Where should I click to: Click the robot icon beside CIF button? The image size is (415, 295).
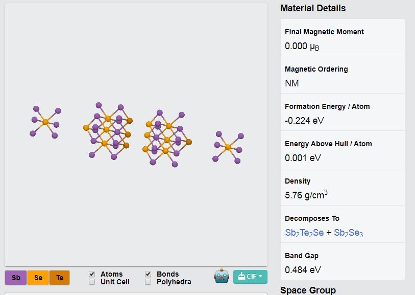pyautogui.click(x=222, y=276)
